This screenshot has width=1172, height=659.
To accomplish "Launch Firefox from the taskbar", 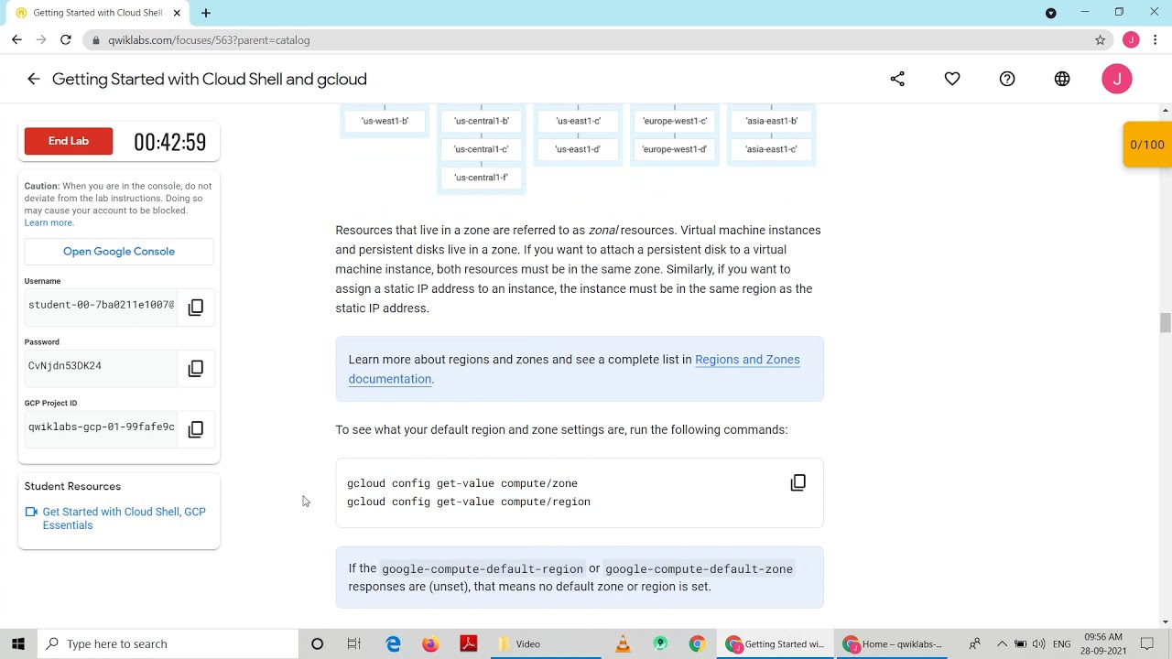I will coord(430,643).
